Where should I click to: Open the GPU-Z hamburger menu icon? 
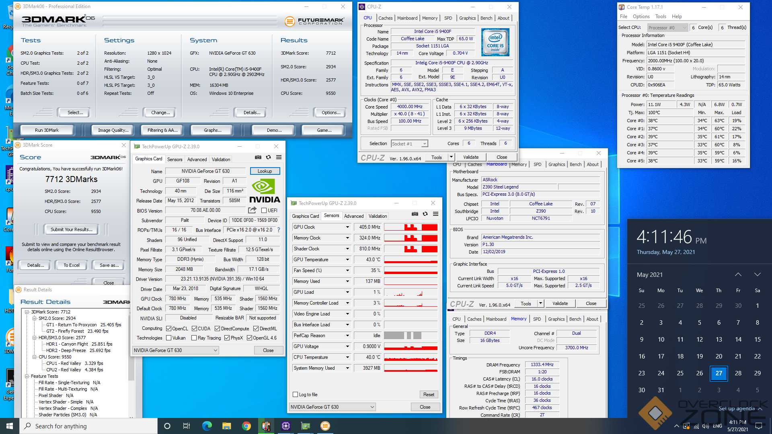279,157
